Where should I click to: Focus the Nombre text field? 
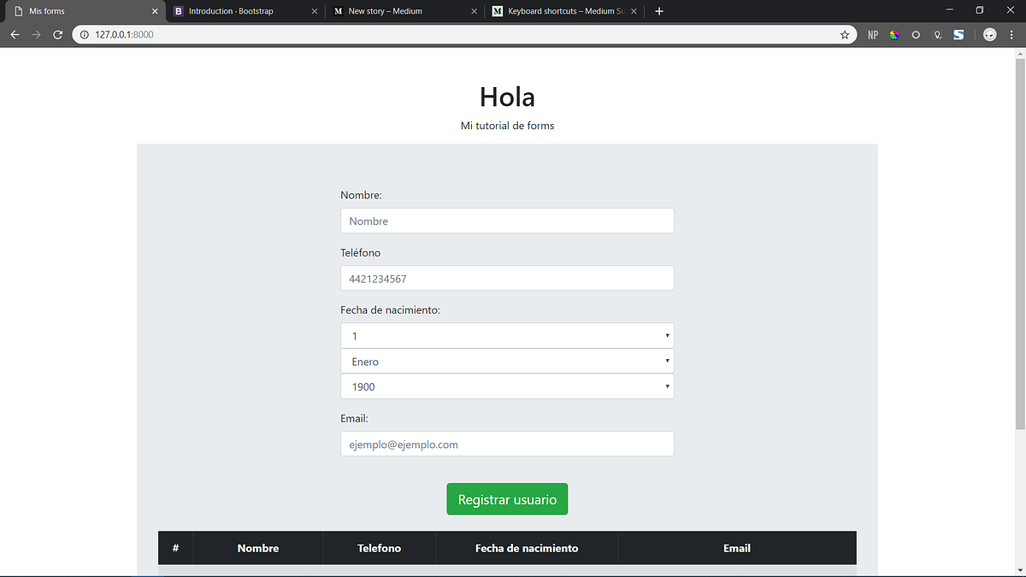click(507, 221)
